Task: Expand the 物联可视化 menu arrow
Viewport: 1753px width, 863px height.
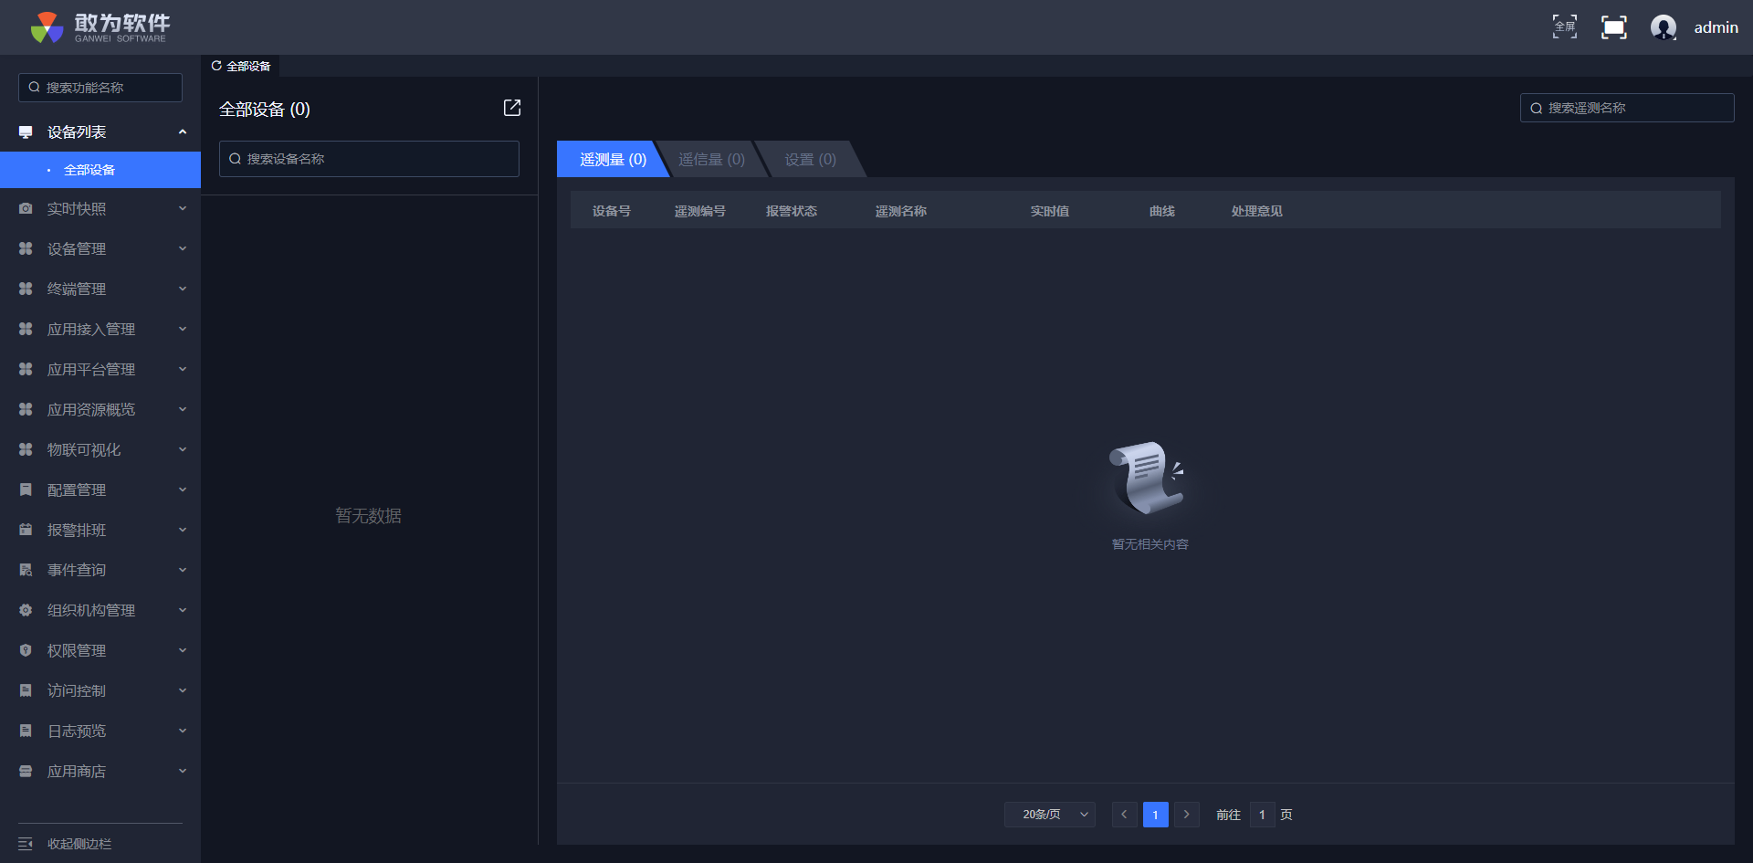Action: point(183,450)
